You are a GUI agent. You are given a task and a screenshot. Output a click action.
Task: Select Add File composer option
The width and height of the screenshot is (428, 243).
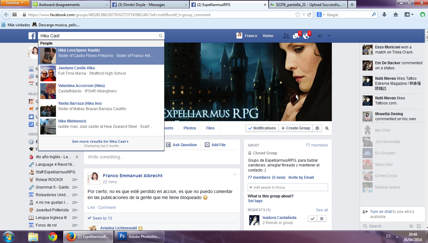coord(215,145)
